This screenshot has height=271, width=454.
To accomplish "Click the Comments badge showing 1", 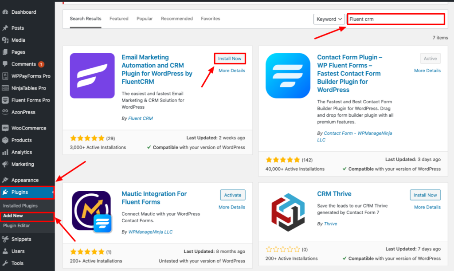I will (x=41, y=64).
